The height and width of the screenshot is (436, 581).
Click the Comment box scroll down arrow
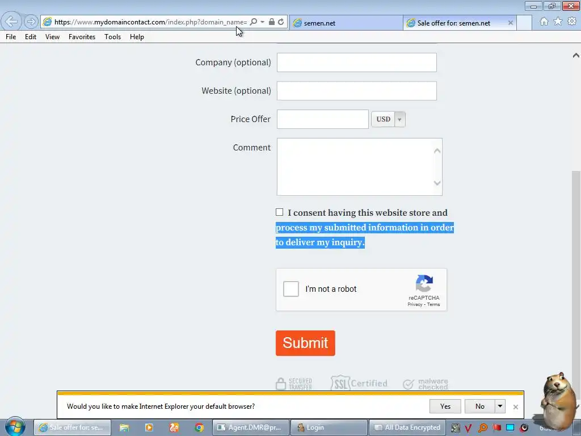coord(437,183)
